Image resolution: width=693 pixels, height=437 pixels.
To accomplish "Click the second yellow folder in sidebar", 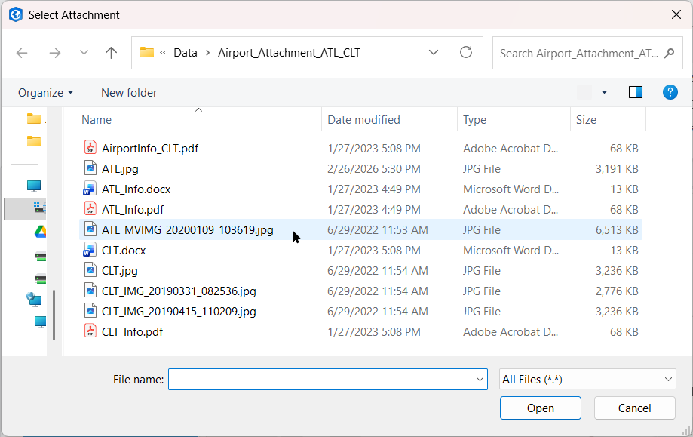I will 34,141.
